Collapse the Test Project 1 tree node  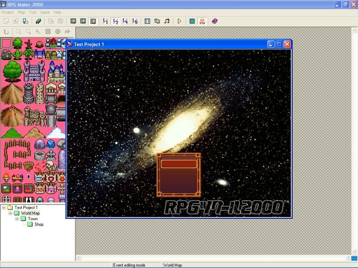(x=4, y=208)
